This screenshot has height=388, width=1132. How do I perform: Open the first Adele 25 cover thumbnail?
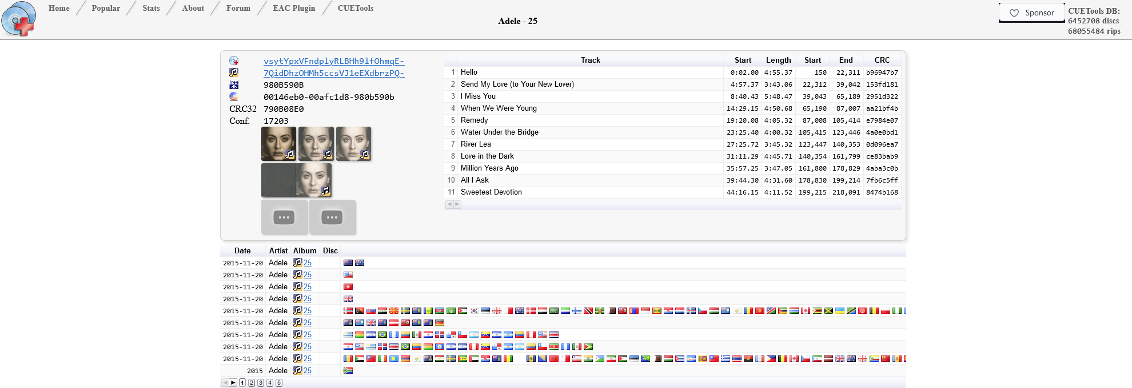tap(278, 144)
